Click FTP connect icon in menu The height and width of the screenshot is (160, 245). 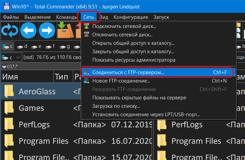(x=87, y=72)
